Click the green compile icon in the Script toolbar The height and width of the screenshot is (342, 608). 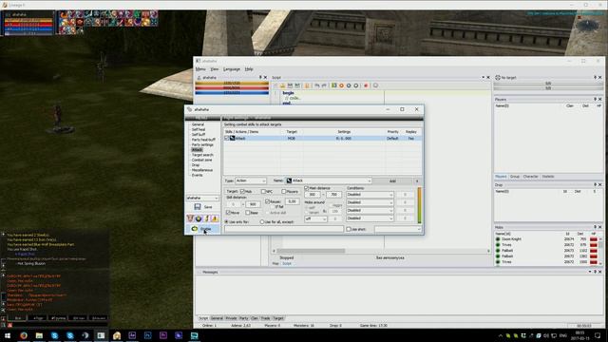[x=333, y=85]
